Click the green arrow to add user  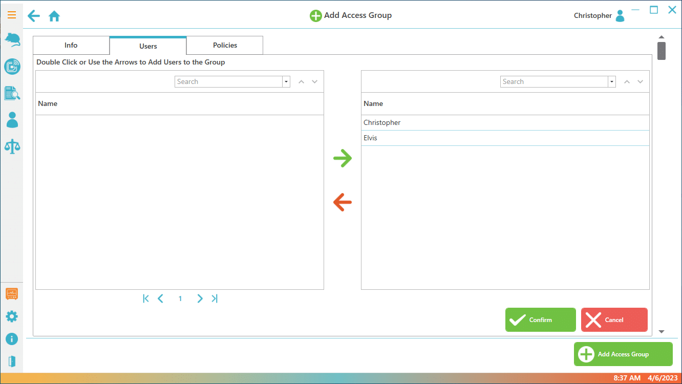[343, 159]
